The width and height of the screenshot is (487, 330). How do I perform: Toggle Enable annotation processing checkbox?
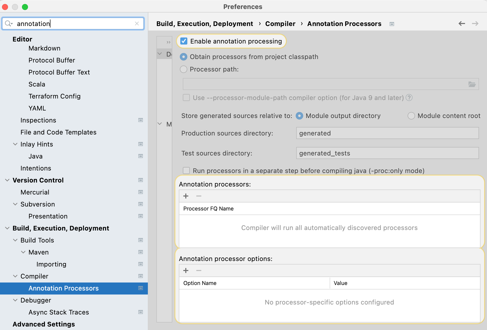pyautogui.click(x=184, y=41)
